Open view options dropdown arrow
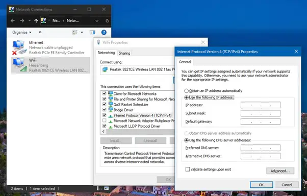Viewport: 307px width, 196px height. click(82, 32)
